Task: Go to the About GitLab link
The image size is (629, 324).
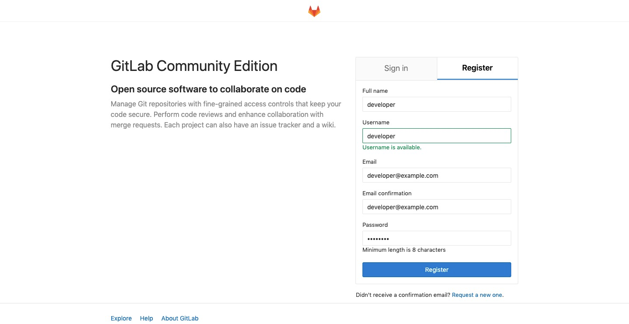Action: (180, 318)
